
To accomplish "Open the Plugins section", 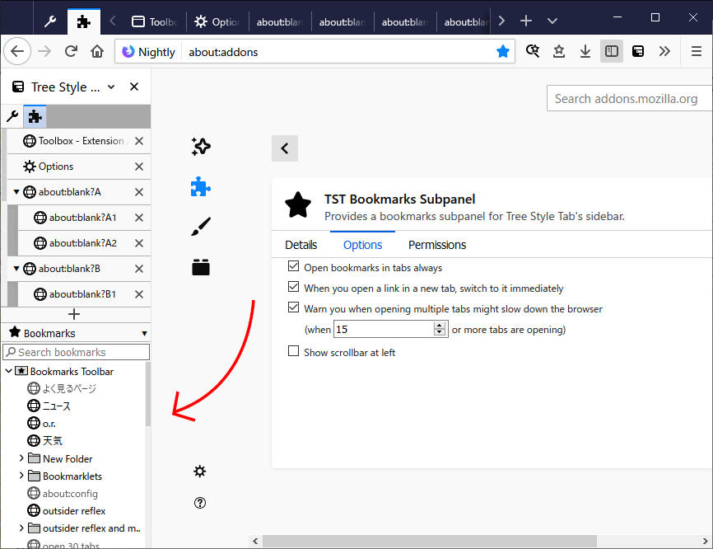I will 200,265.
